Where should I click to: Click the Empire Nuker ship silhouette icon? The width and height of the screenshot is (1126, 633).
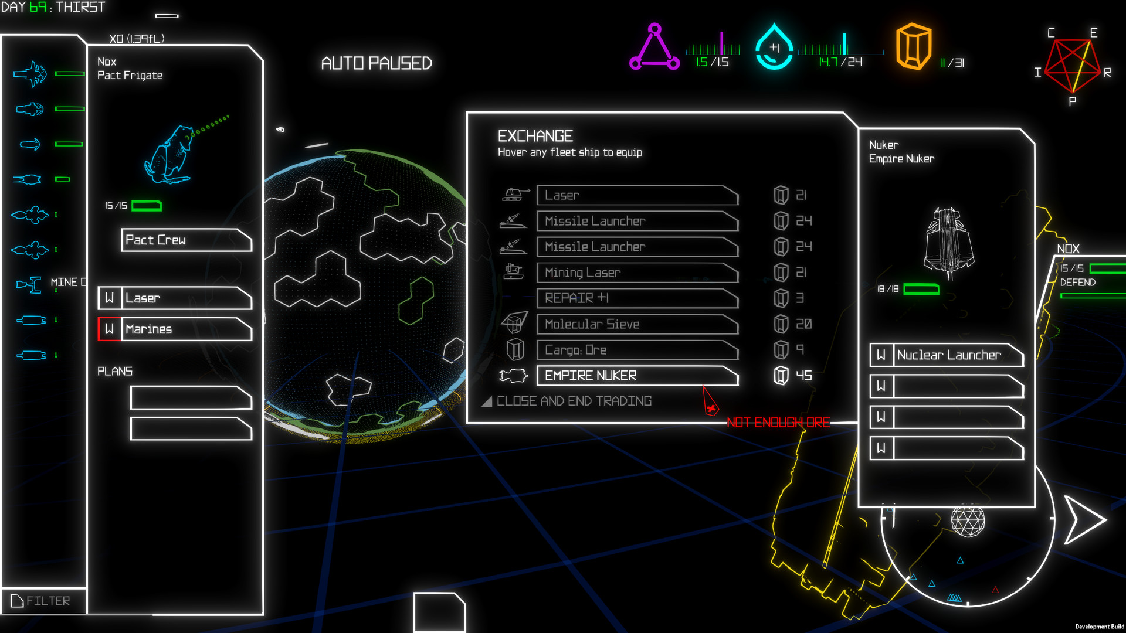click(513, 376)
